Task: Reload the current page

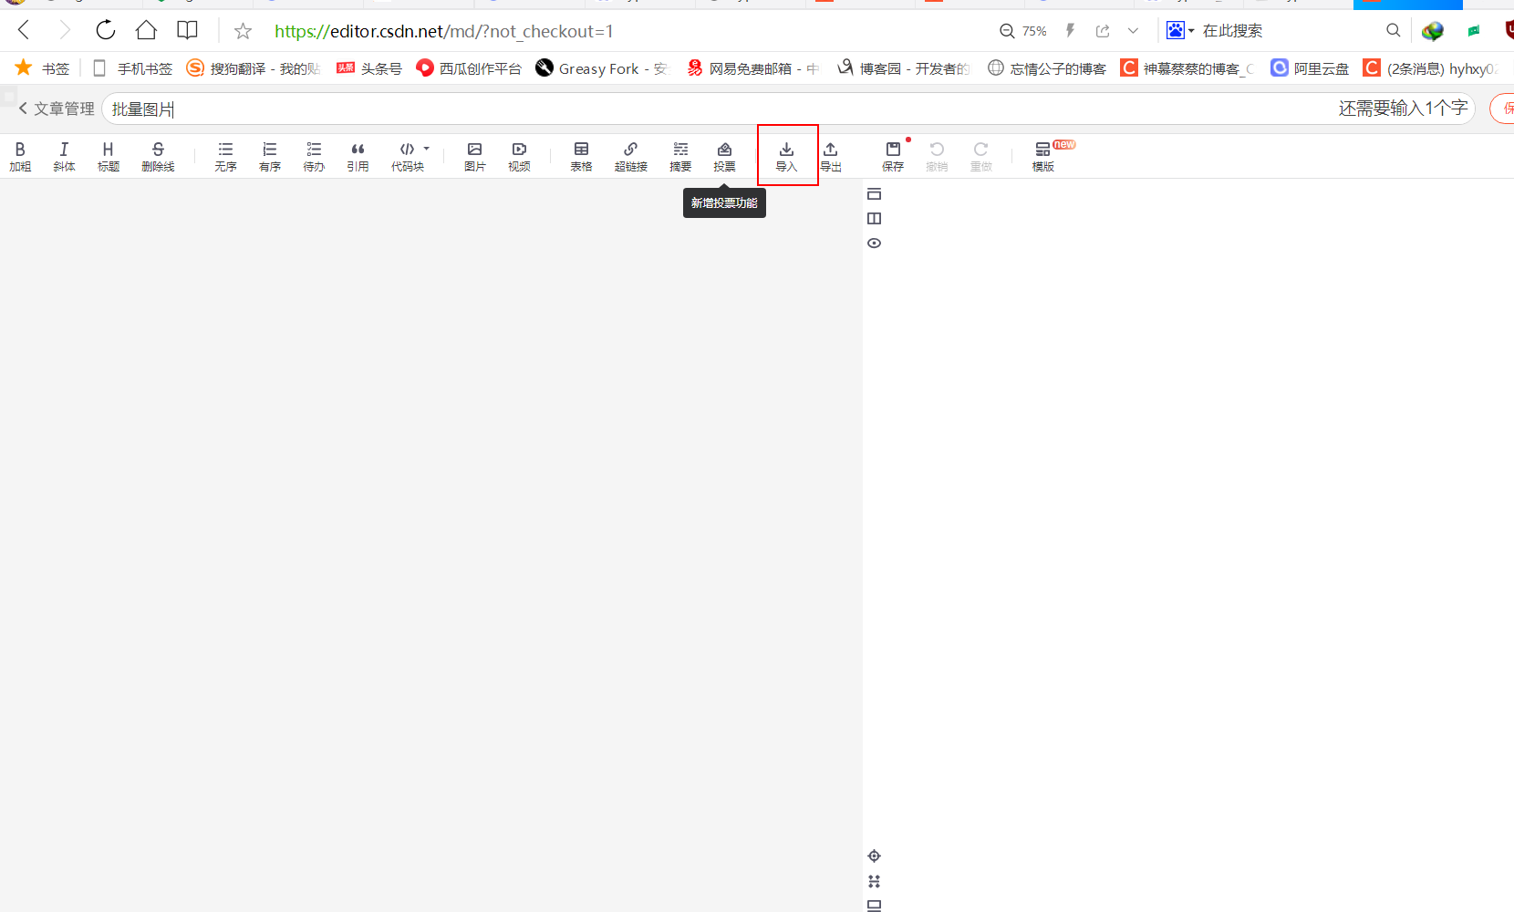Action: pyautogui.click(x=106, y=30)
